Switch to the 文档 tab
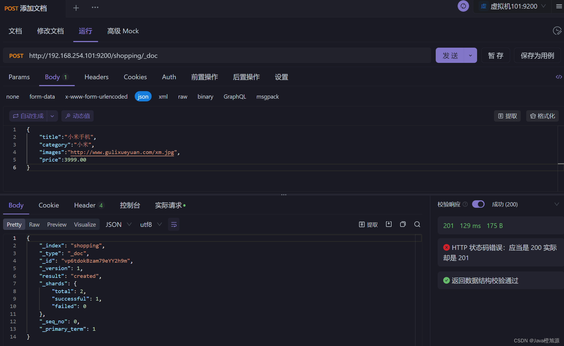Viewport: 564px width, 346px height. coord(15,31)
